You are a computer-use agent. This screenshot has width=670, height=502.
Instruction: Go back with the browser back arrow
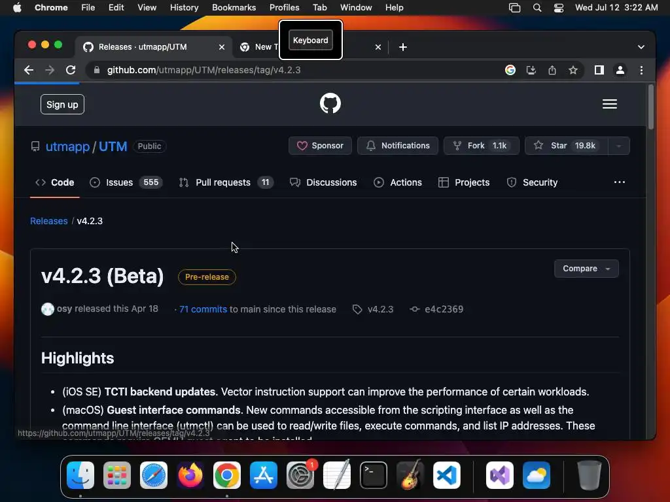click(x=29, y=70)
